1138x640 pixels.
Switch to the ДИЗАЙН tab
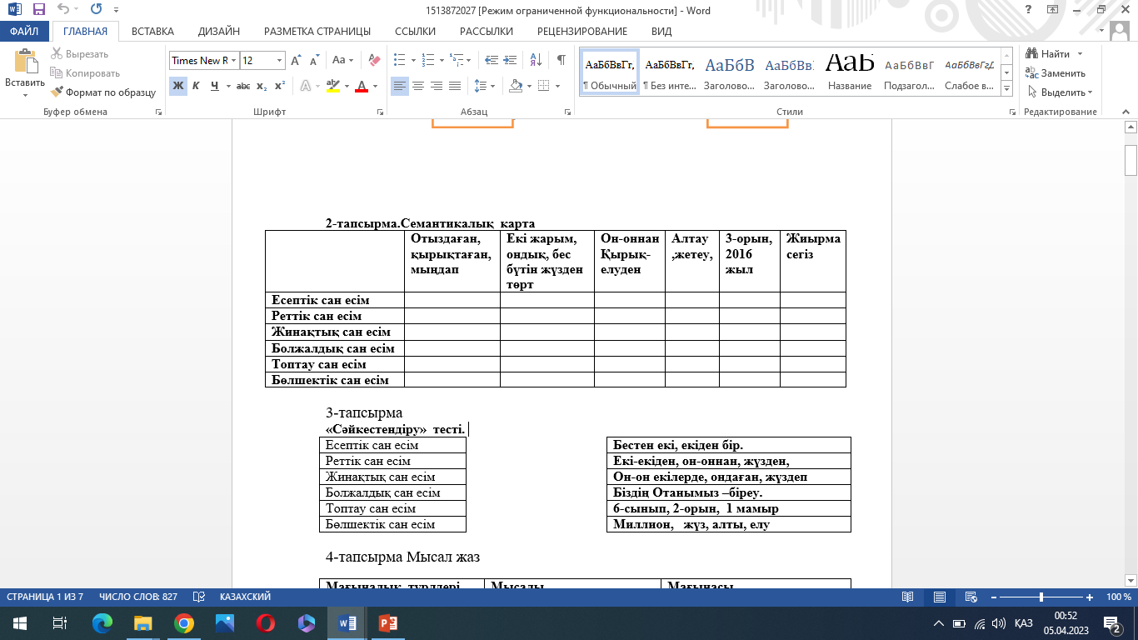tap(219, 32)
